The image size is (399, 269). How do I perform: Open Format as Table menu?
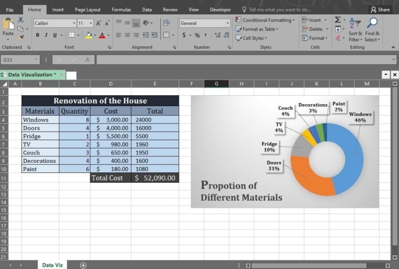[257, 29]
